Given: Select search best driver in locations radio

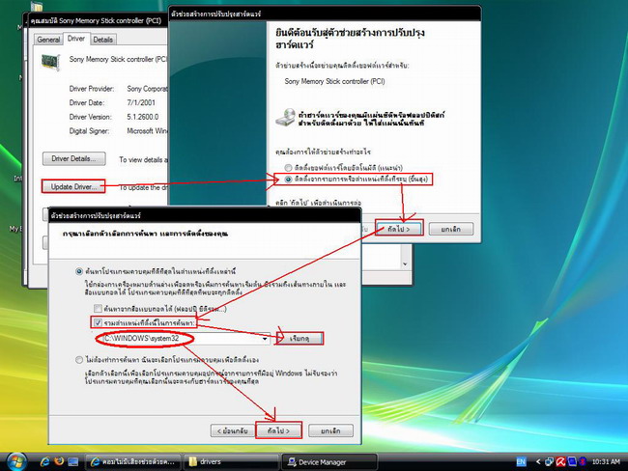Looking at the screenshot, I should tap(79, 271).
